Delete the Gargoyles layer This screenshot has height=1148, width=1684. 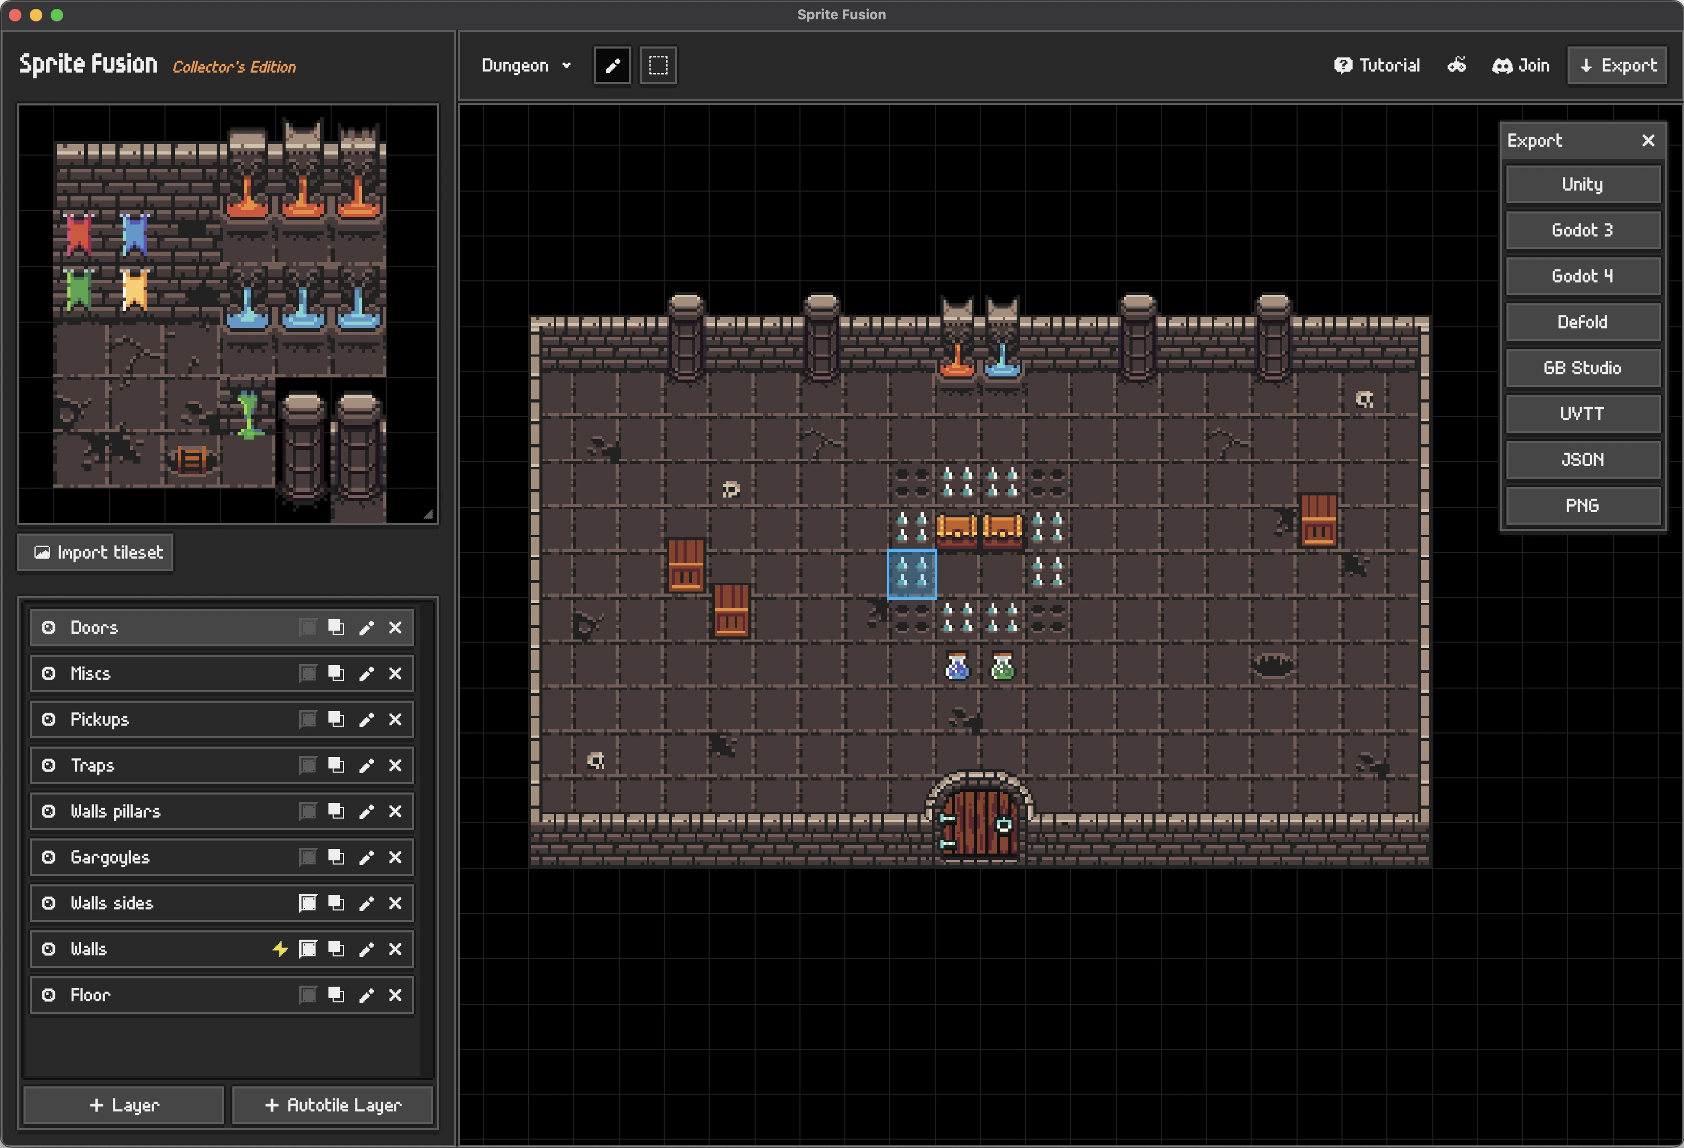coord(396,857)
